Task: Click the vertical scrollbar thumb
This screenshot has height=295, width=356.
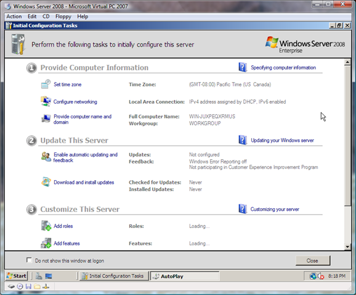Action: point(347,136)
